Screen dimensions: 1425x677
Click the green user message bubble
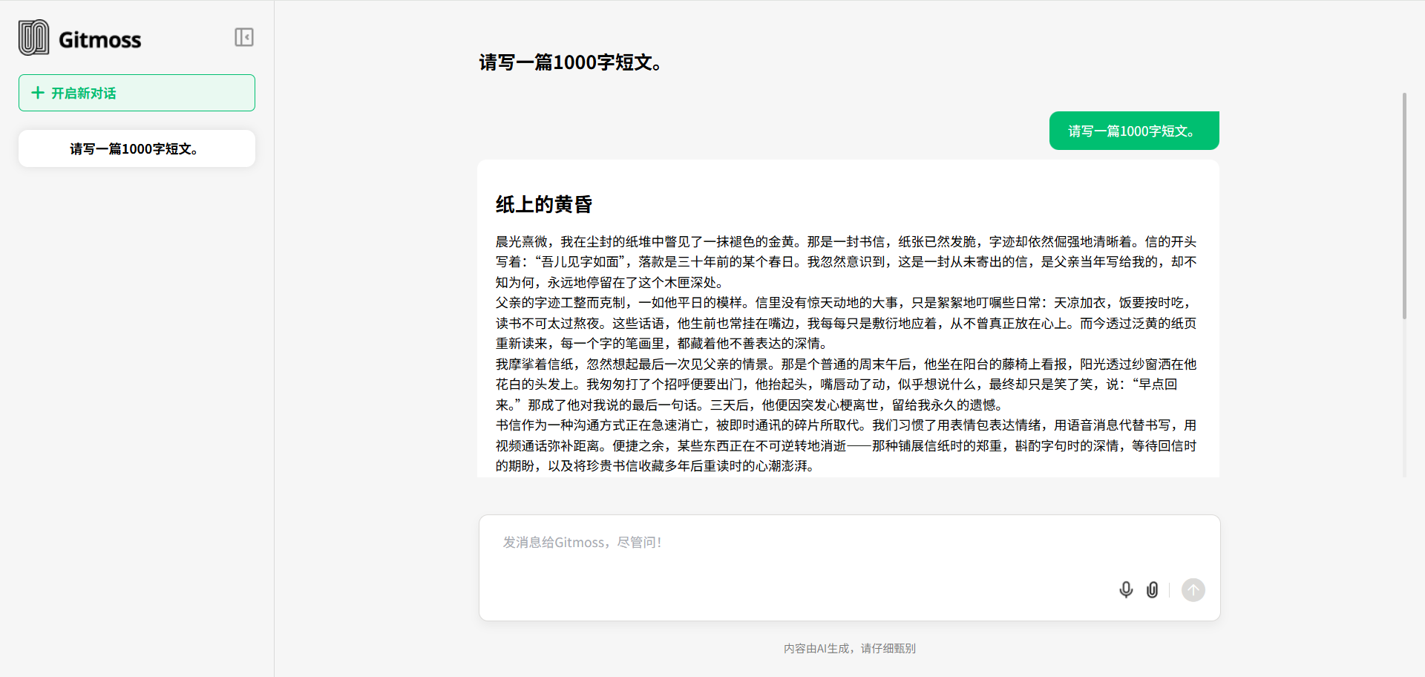1133,131
